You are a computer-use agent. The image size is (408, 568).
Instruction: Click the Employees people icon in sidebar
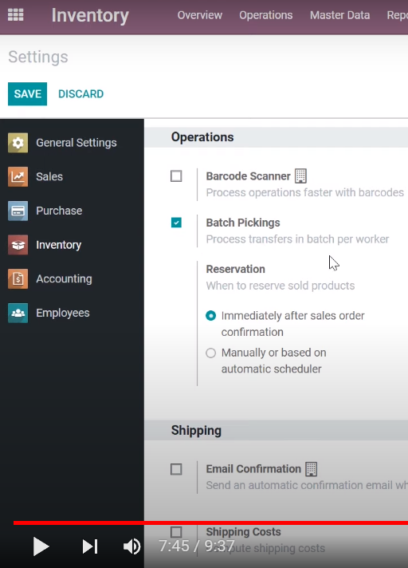point(18,313)
